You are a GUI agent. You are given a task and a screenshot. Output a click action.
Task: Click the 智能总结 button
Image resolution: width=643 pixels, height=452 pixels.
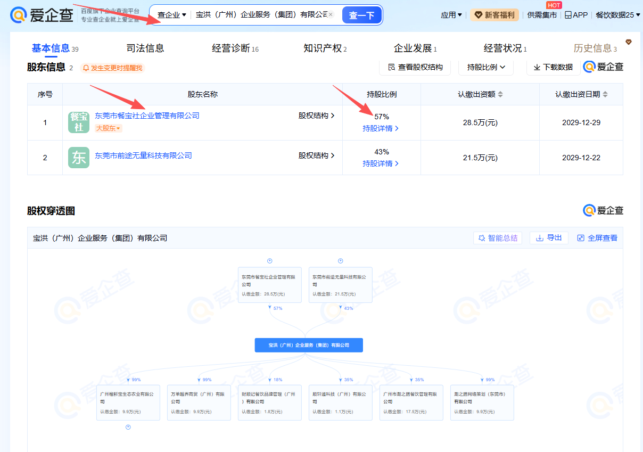point(498,238)
